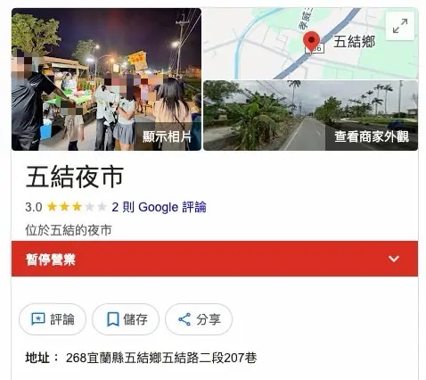This screenshot has width=426, height=380.
Task: Open 查看商家外觀 street view
Action: pyautogui.click(x=372, y=136)
